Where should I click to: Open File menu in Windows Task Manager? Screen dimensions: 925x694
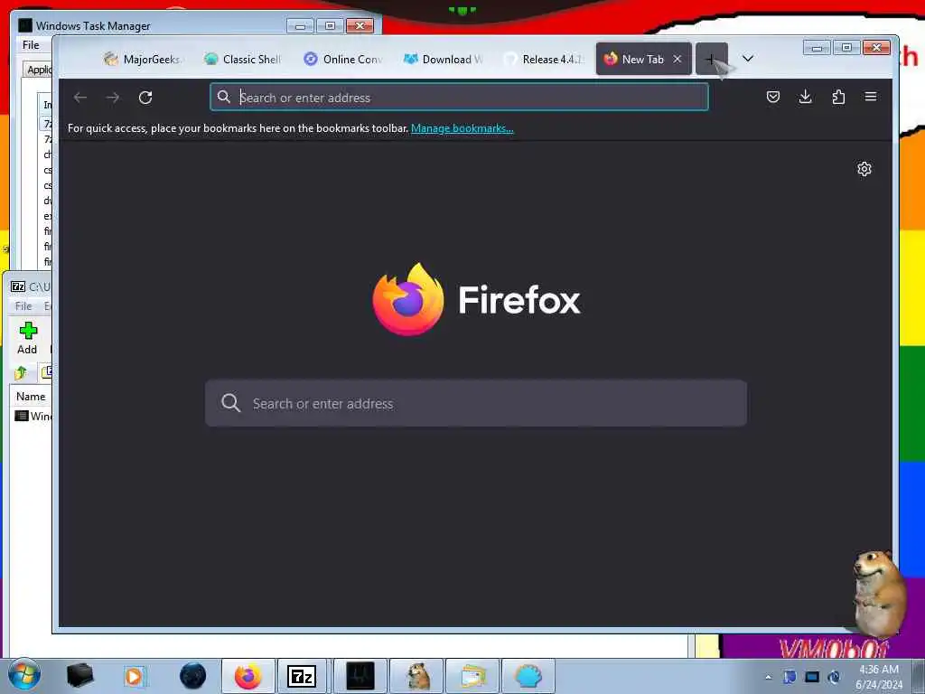pyautogui.click(x=31, y=45)
